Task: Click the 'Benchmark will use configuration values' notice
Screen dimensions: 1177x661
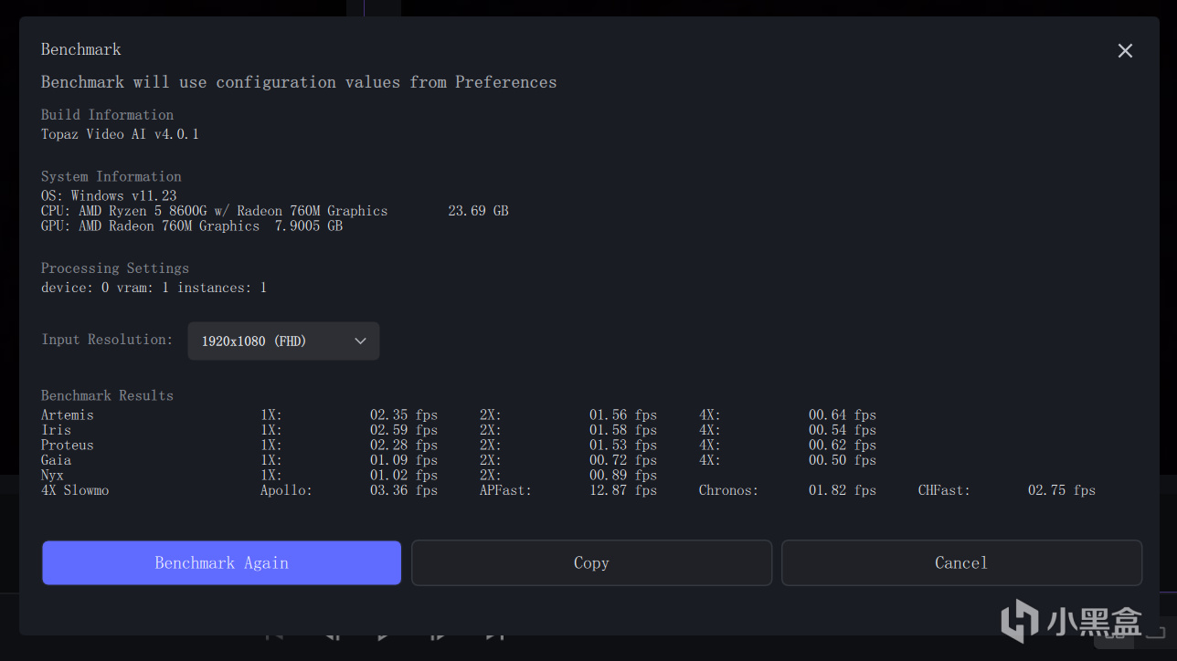Action: [x=299, y=82]
